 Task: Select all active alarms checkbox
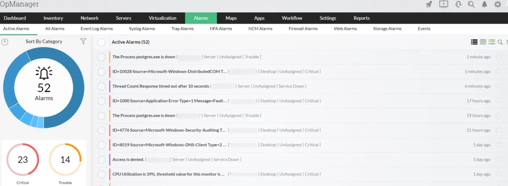(101, 42)
